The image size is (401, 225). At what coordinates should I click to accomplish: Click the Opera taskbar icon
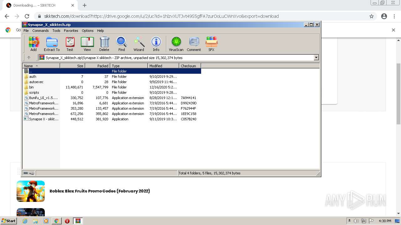(x=67, y=221)
